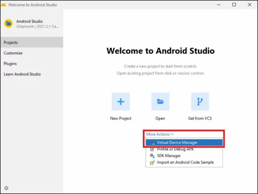Screen dimensions: 258x194
Task: Select Import an Android Code Sample
Action: (184, 162)
